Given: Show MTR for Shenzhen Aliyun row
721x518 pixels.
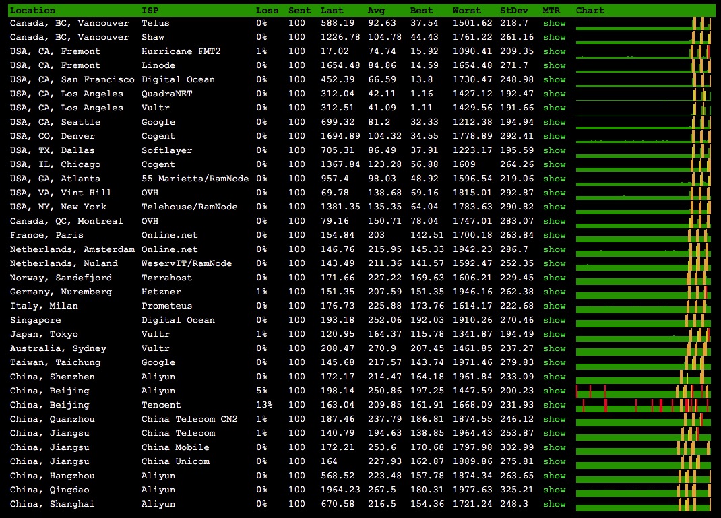Looking at the screenshot, I should click(x=555, y=377).
